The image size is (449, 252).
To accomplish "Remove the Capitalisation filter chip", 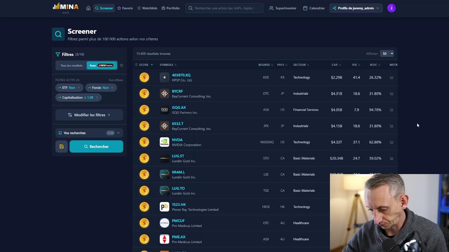I will (97, 98).
